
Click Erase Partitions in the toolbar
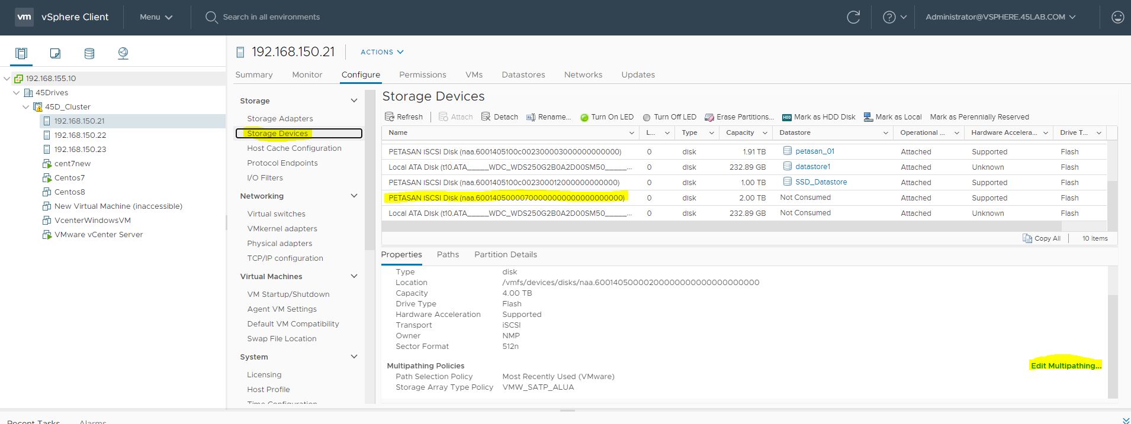coord(739,116)
